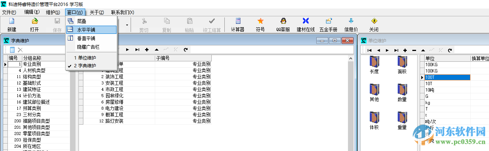Open the 维护 menu
This screenshot has width=489, height=151.
click(x=53, y=12)
